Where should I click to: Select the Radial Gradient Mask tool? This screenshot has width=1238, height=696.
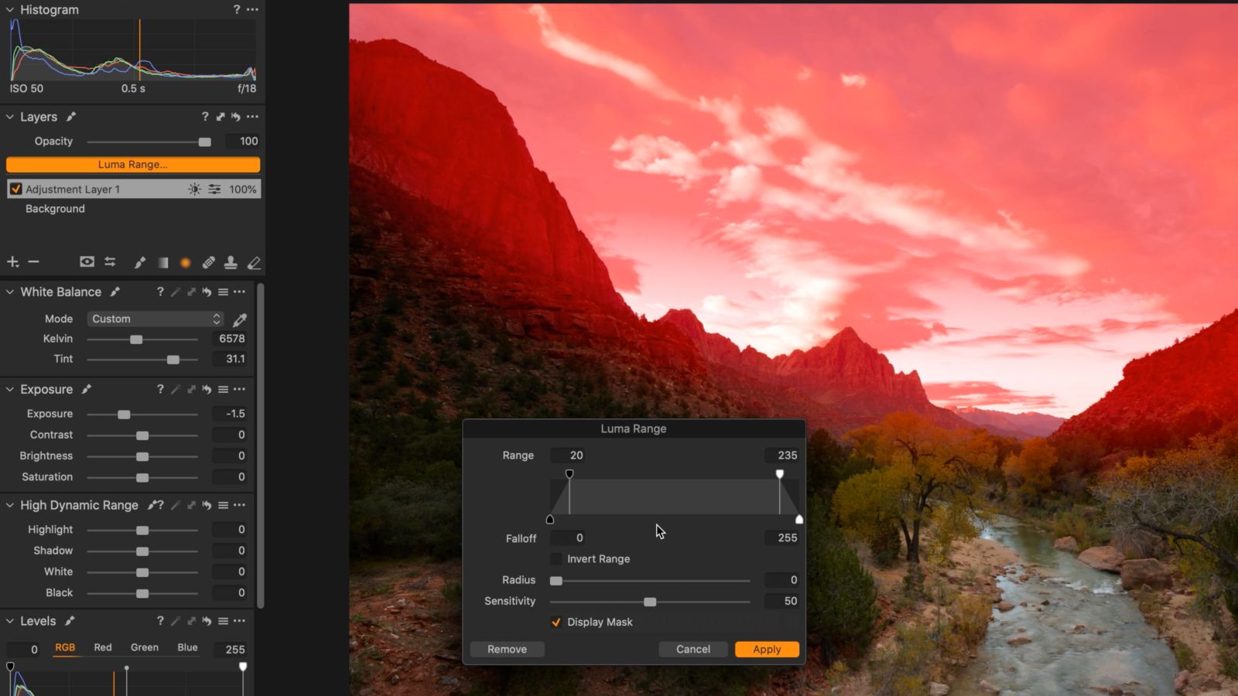186,262
